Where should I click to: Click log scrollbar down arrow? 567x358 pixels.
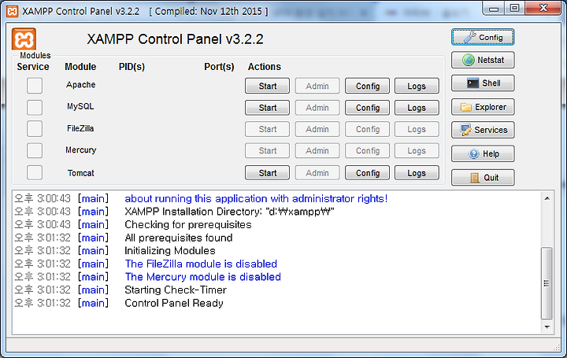(547, 327)
